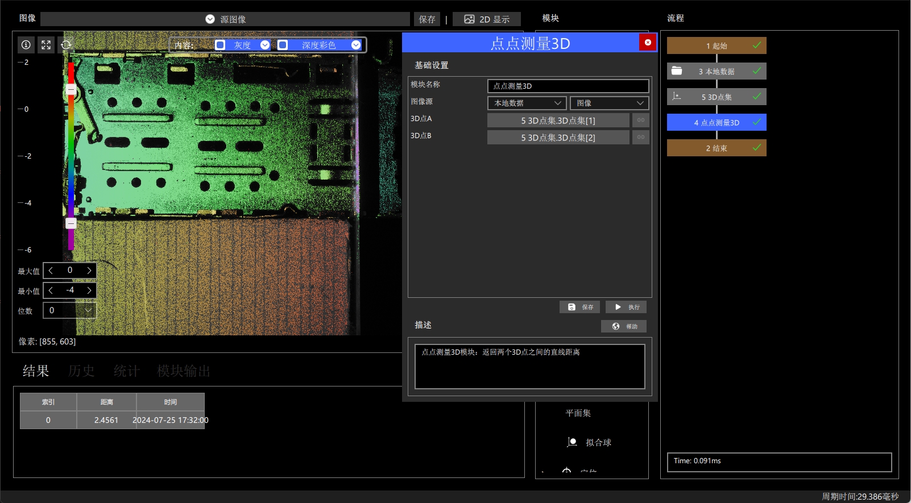
Task: Click the round chevron icon before 源图像
Action: (210, 19)
